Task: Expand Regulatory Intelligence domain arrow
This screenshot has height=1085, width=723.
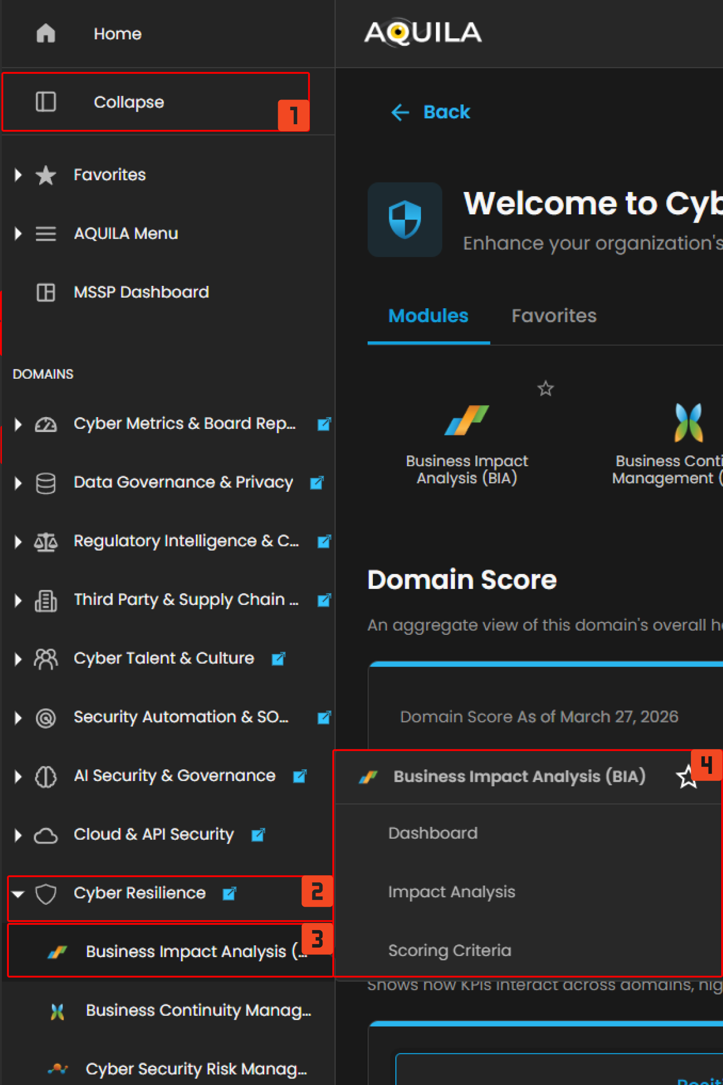Action: [x=18, y=542]
